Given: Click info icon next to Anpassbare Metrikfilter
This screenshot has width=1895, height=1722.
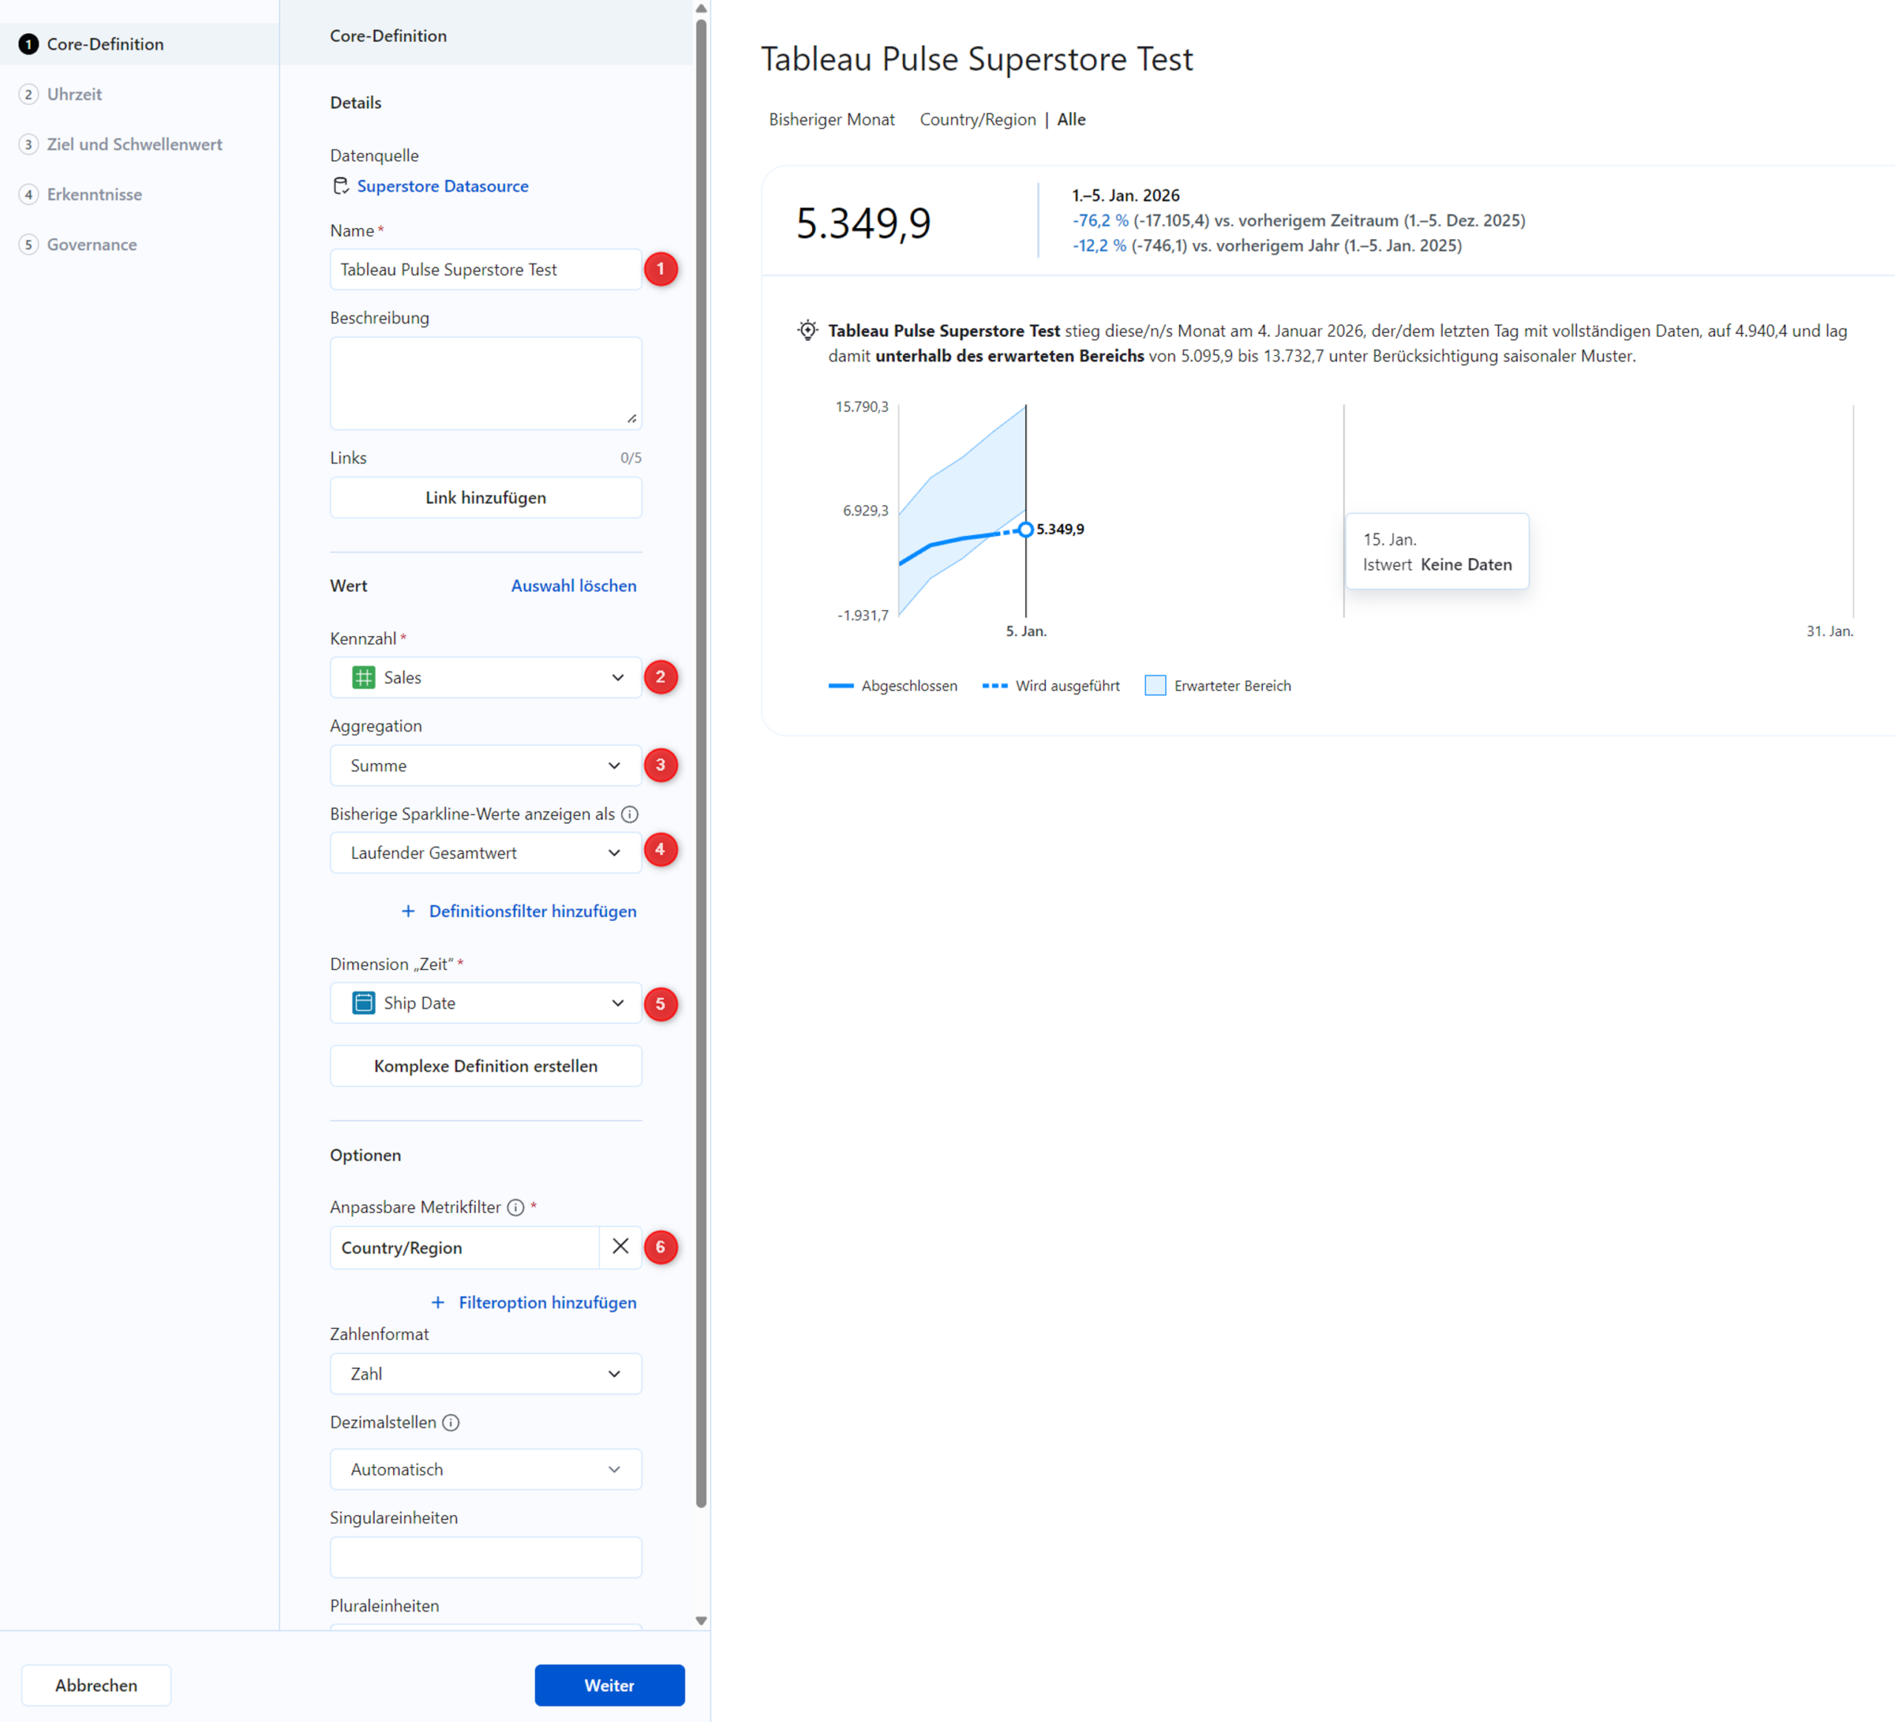Looking at the screenshot, I should (x=515, y=1207).
